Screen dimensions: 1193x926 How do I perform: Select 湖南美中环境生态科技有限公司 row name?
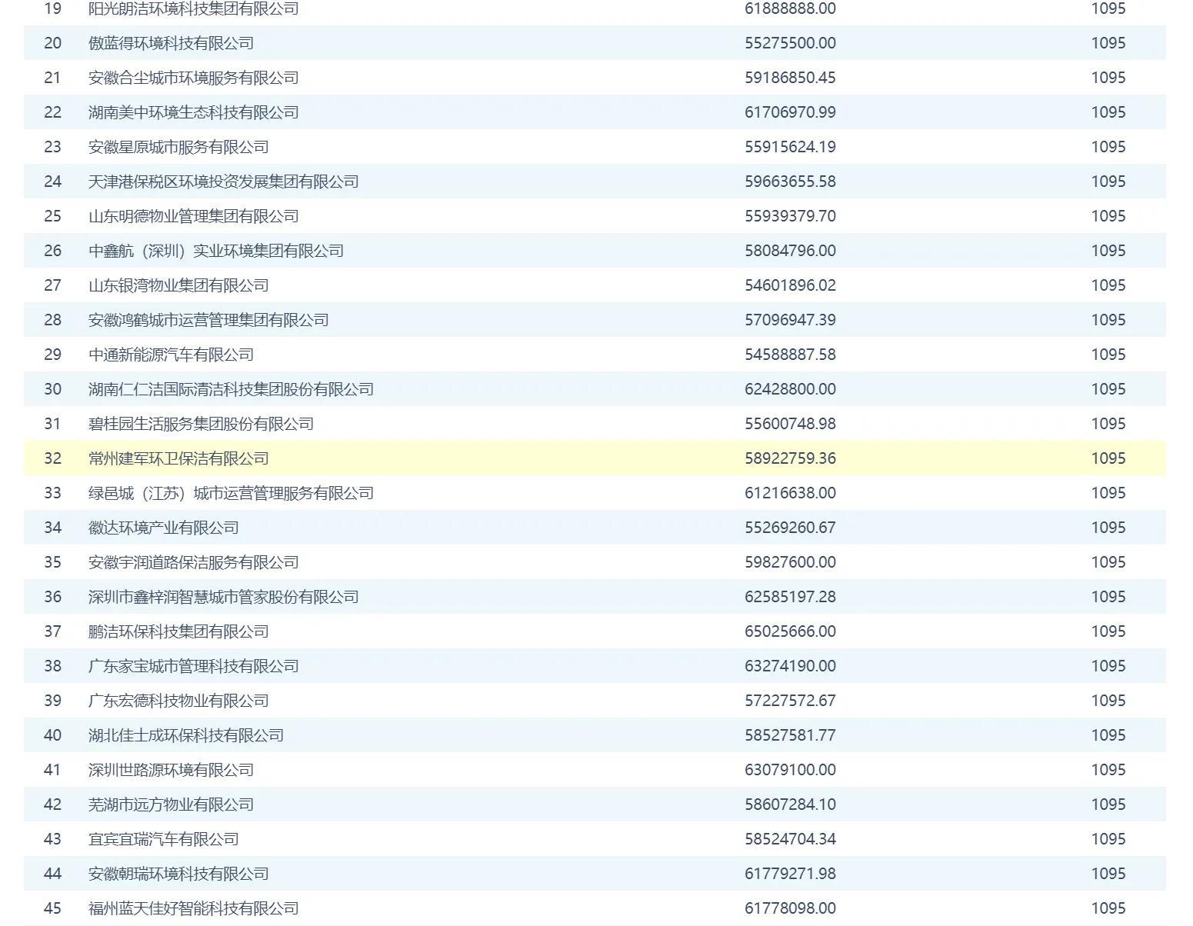pyautogui.click(x=193, y=112)
